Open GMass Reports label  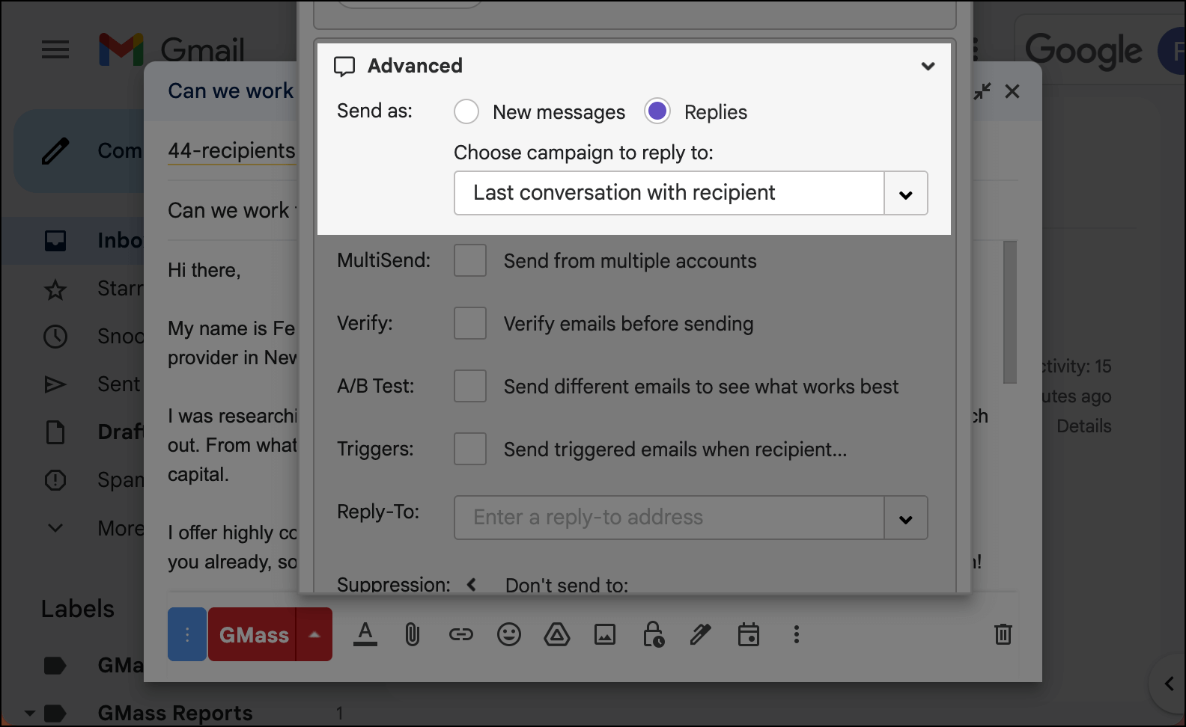pos(175,713)
